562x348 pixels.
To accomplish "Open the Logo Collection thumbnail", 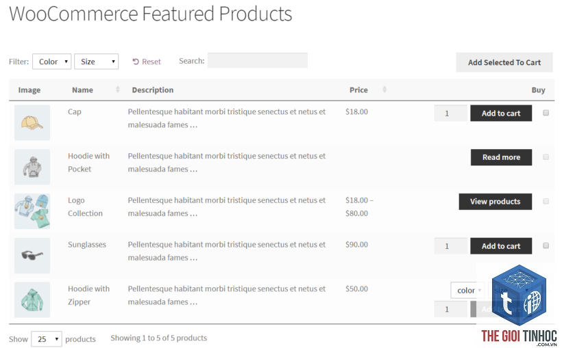I will 32,211.
